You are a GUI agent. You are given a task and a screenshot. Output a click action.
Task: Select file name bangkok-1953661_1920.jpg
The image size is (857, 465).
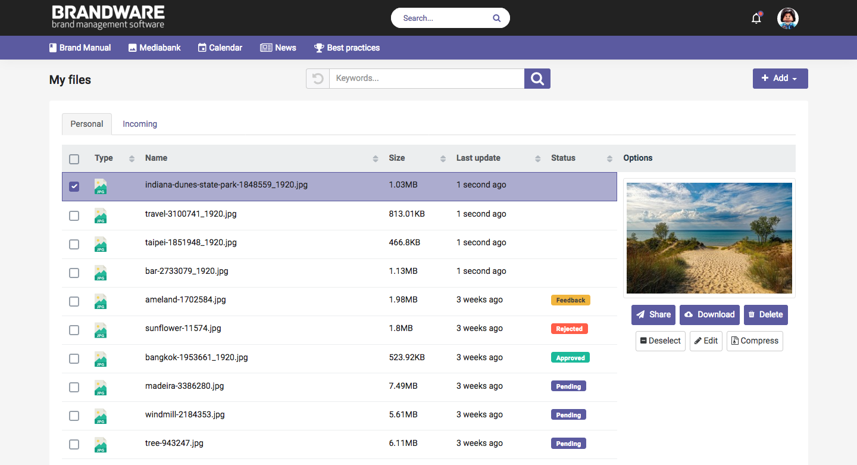[196, 357]
